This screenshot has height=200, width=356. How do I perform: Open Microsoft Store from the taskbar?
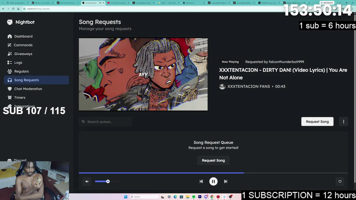point(181,197)
